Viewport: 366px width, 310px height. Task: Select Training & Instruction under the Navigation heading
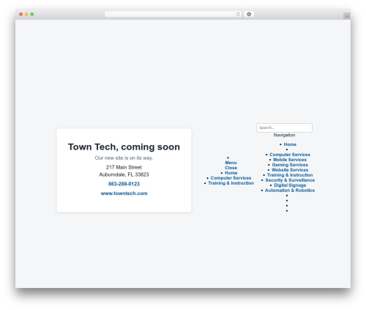(290, 175)
